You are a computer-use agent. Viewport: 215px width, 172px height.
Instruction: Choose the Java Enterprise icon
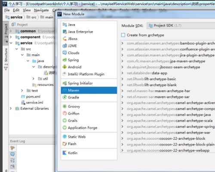tap(64, 31)
